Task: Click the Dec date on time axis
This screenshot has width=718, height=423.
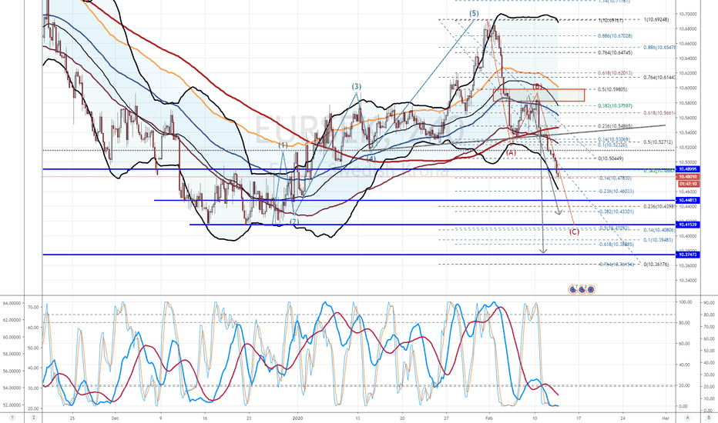Action: coord(115,418)
